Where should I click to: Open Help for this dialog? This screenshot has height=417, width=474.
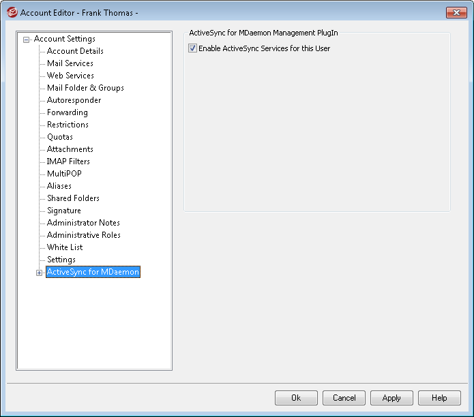click(x=439, y=398)
